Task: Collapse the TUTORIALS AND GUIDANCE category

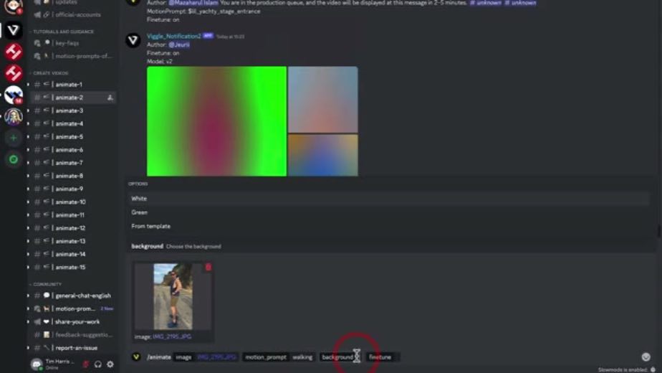Action: click(62, 32)
